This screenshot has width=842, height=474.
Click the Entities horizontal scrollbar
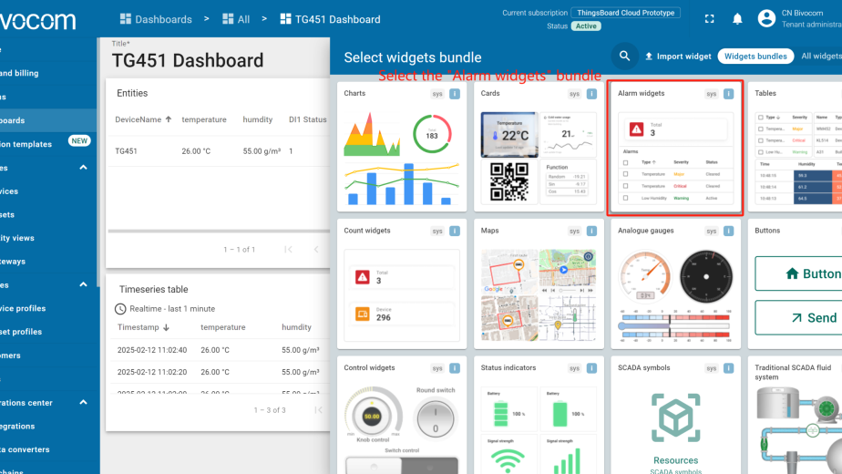219,232
